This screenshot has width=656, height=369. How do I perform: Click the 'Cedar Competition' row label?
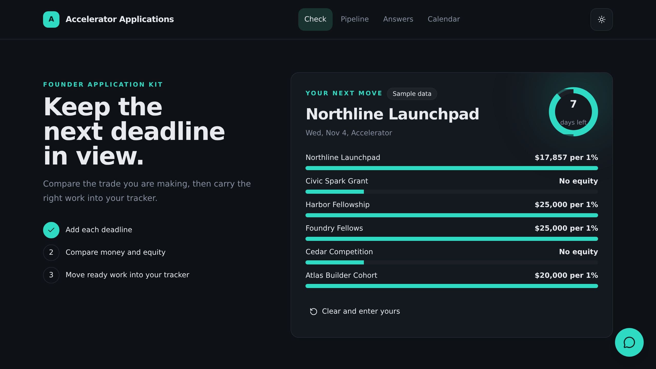[x=339, y=252]
